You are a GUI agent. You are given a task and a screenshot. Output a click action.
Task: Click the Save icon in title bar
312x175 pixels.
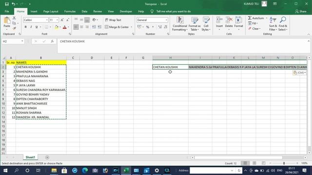point(6,4)
